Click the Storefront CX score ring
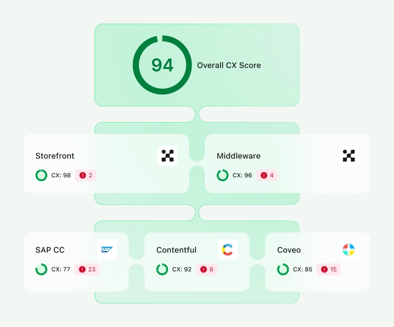This screenshot has width=394, height=327. click(x=41, y=175)
